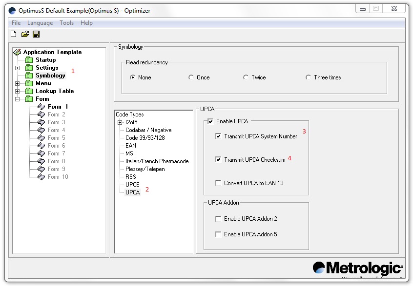Select Twice read redundancy
This screenshot has width=413, height=286.
point(246,77)
